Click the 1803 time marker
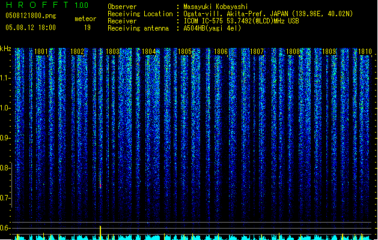 (113, 52)
